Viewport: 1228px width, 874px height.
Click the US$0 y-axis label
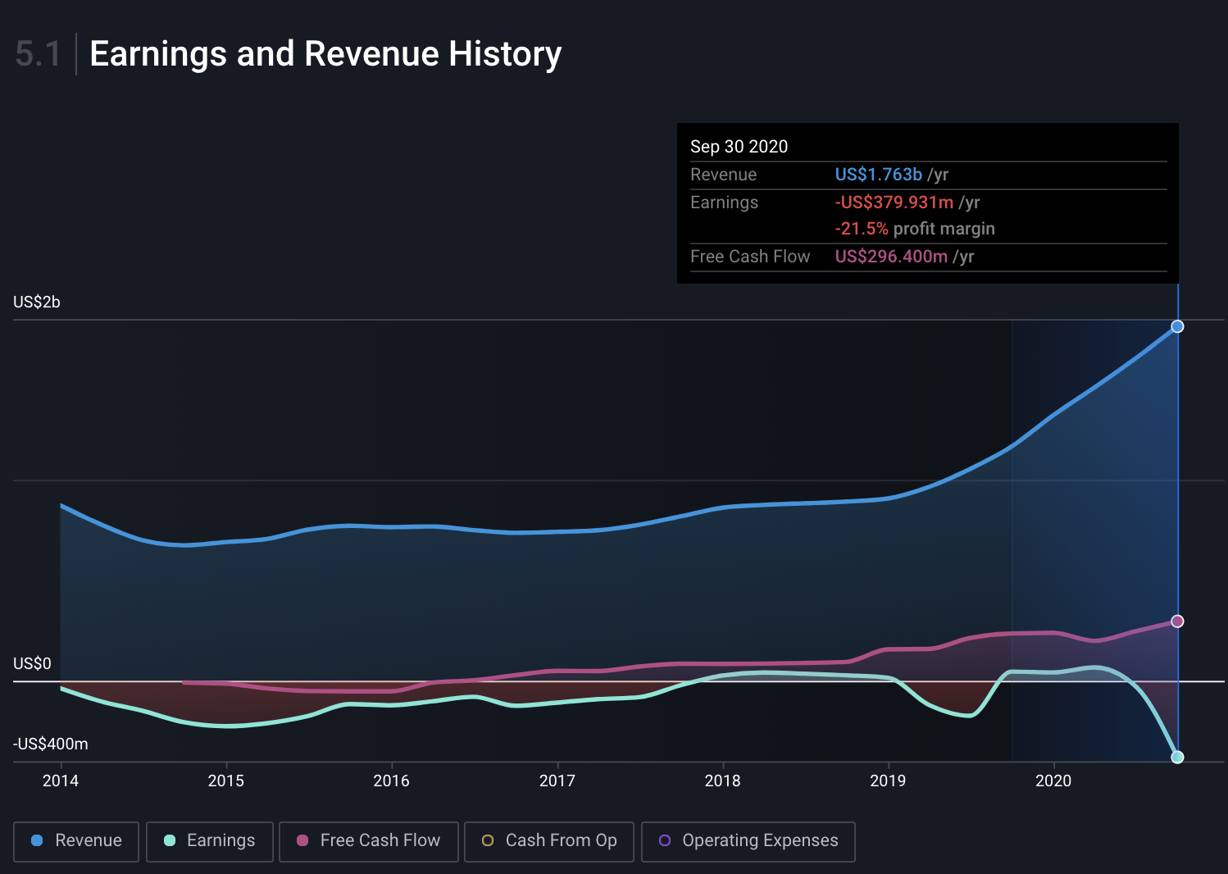point(32,664)
